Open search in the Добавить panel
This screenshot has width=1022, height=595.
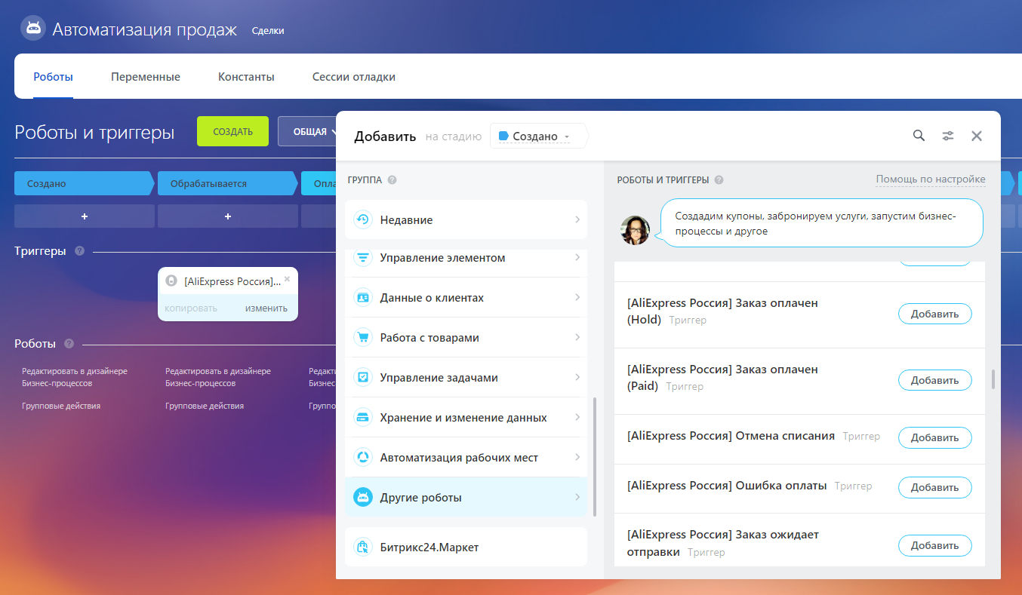(x=919, y=136)
